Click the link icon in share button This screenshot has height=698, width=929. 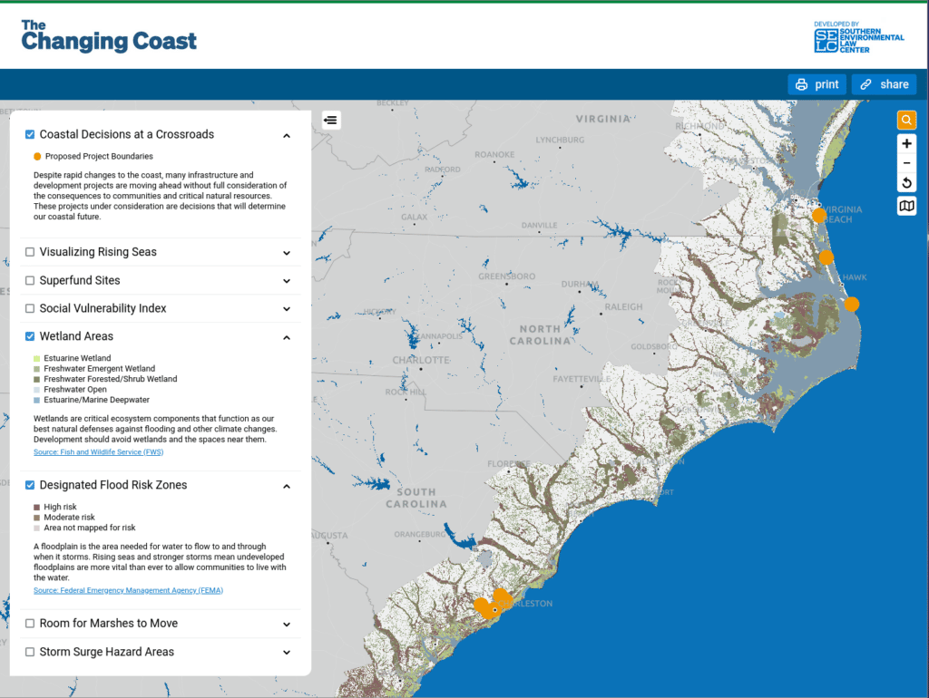point(865,84)
